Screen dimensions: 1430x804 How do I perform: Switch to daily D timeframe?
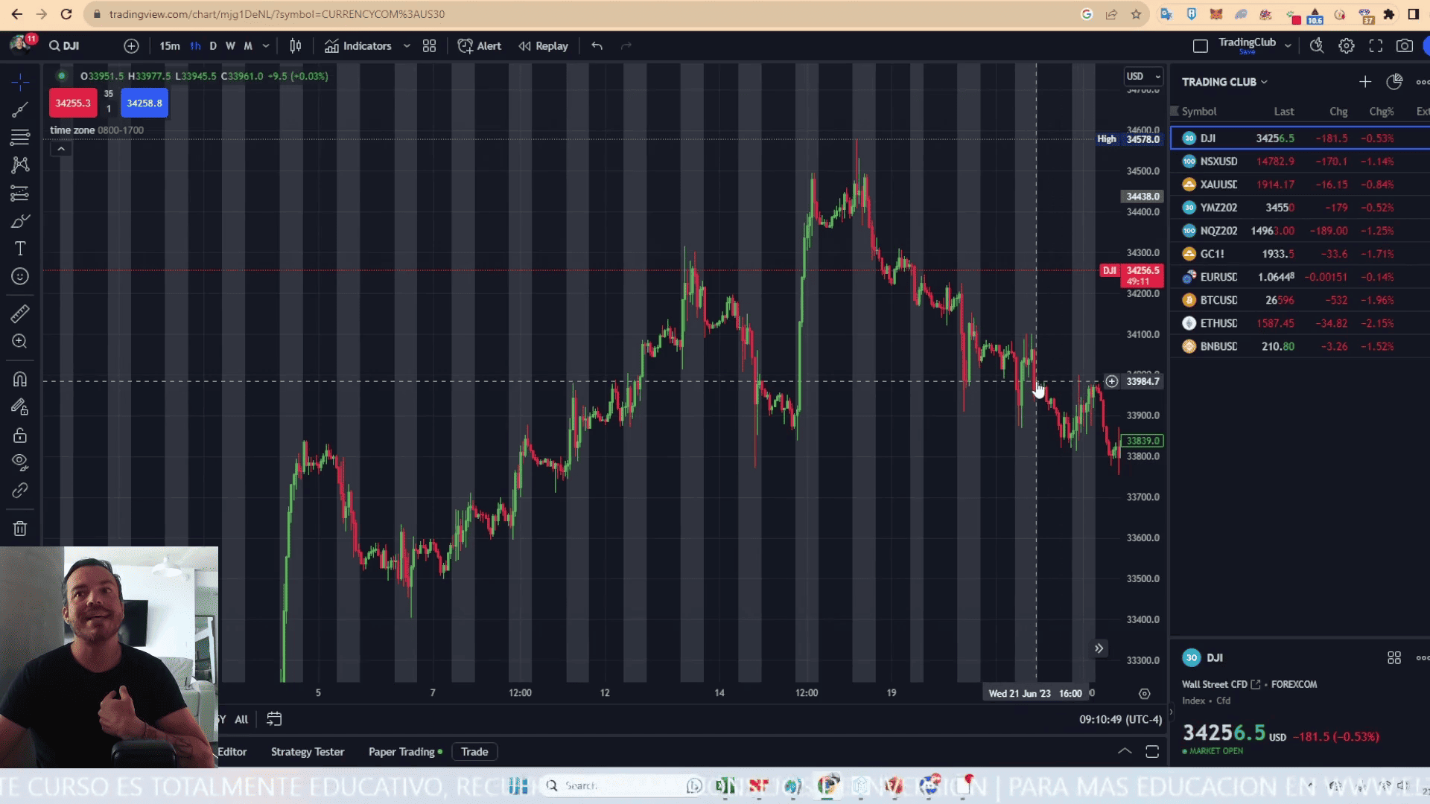pyautogui.click(x=213, y=46)
